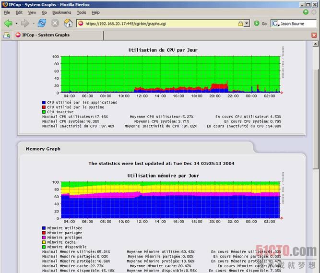Image resolution: width=320 pixels, height=273 pixels.
Task: Open the Go menu
Action: (x=44, y=12)
